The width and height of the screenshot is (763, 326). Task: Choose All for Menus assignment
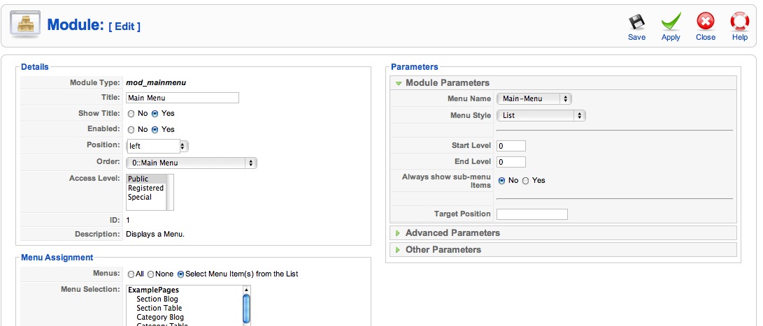[x=131, y=274]
